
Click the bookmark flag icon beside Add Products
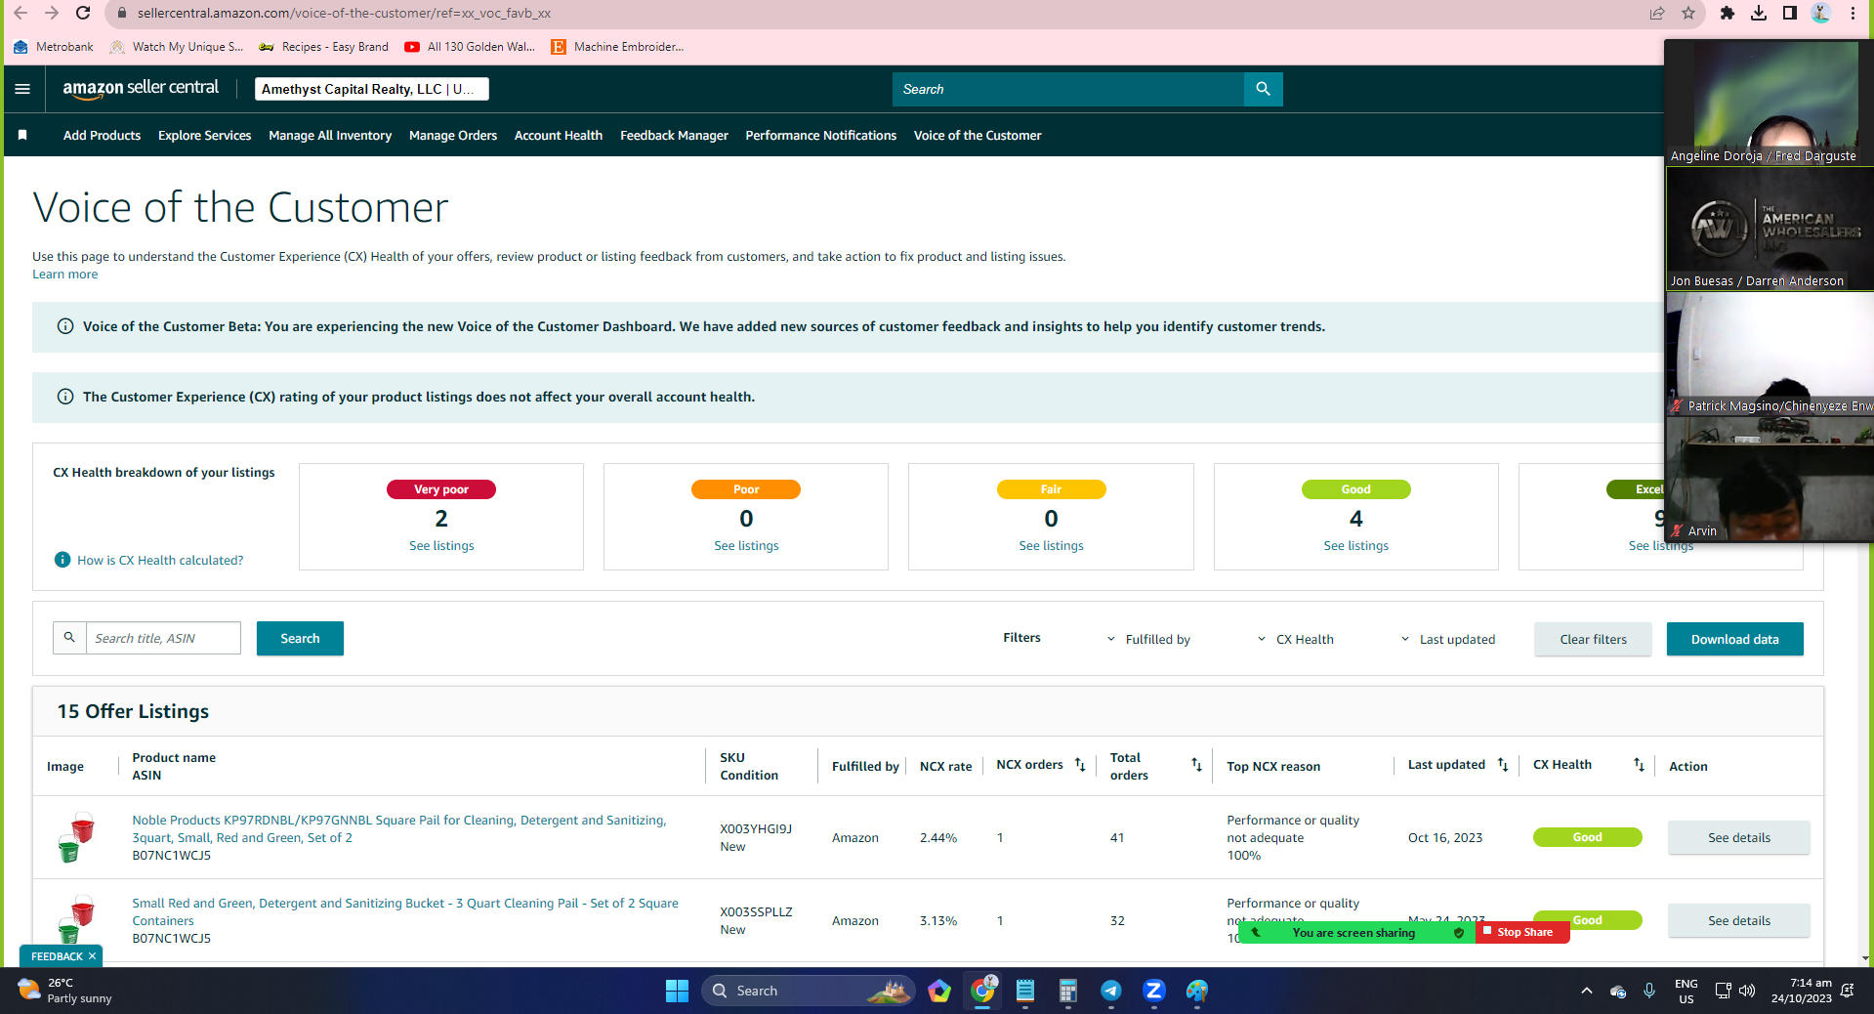tap(22, 135)
